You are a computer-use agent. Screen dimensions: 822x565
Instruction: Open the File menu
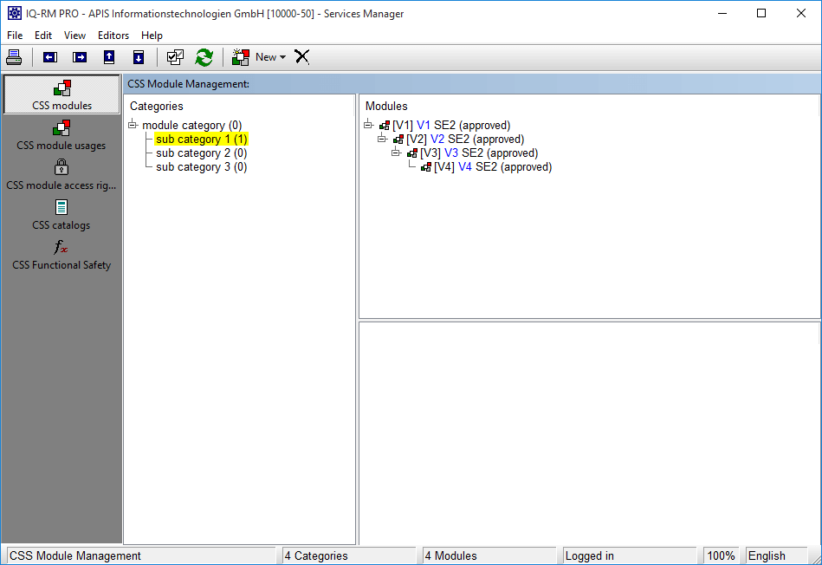[15, 36]
